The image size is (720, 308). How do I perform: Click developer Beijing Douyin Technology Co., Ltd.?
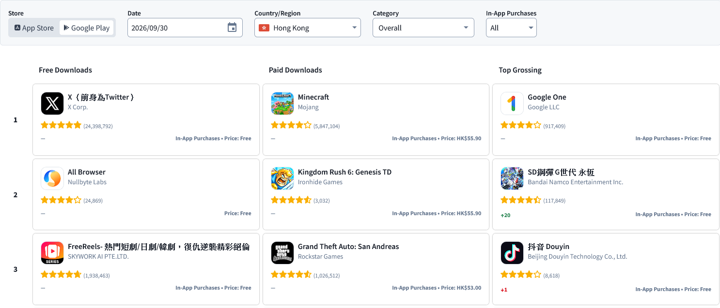(x=578, y=257)
